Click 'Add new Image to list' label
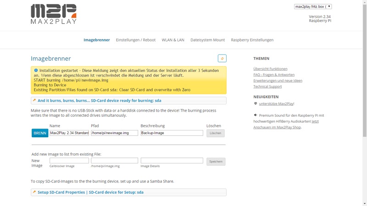Image resolution: width=367 pixels, height=206 pixels. click(66, 154)
